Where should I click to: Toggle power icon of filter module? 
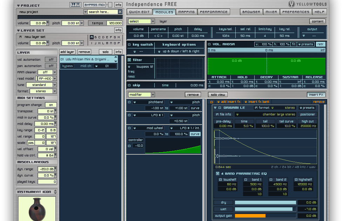coord(129,60)
